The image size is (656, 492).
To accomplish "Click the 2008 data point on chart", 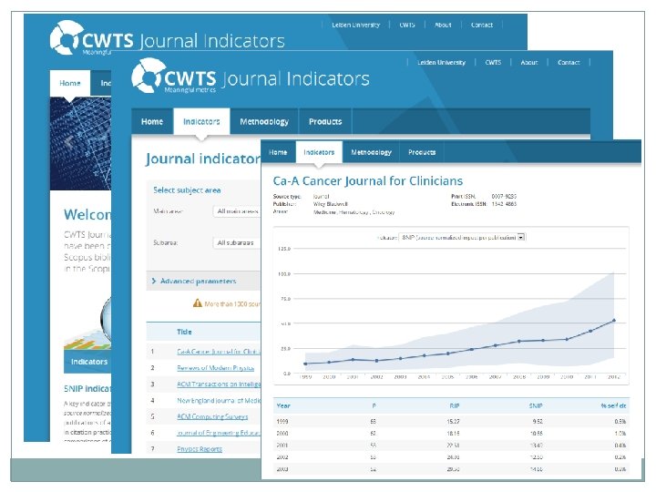I will click(x=519, y=342).
